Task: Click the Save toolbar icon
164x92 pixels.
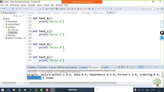Action: pos(7,9)
